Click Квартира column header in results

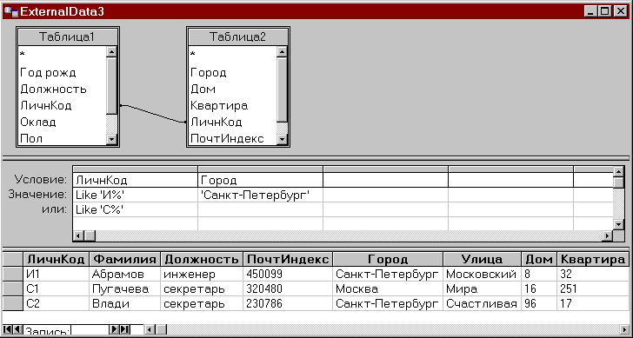[x=593, y=259]
